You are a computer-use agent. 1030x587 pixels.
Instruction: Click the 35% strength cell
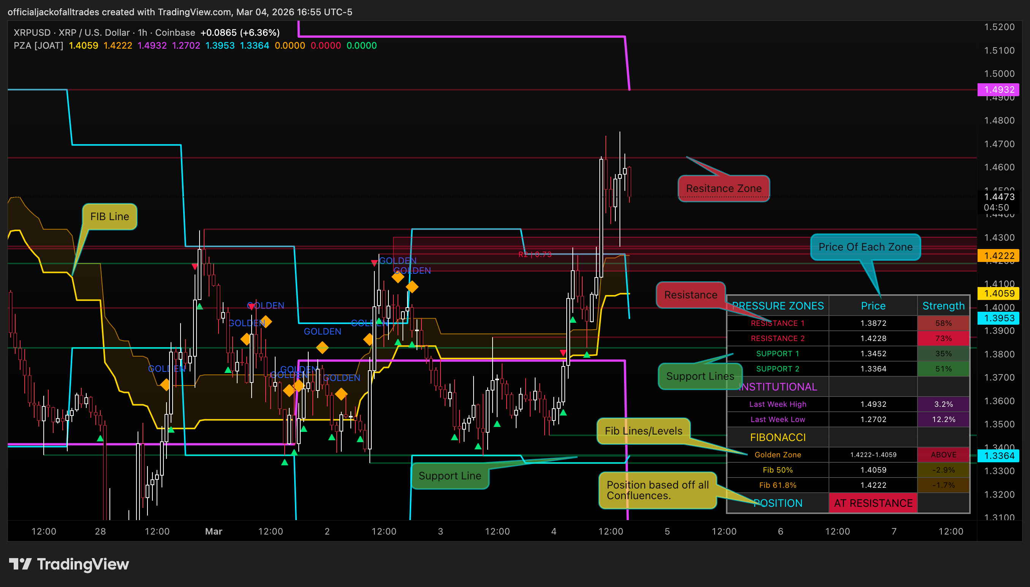(943, 354)
